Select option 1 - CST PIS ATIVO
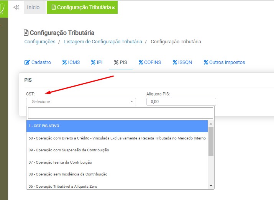 (117, 126)
